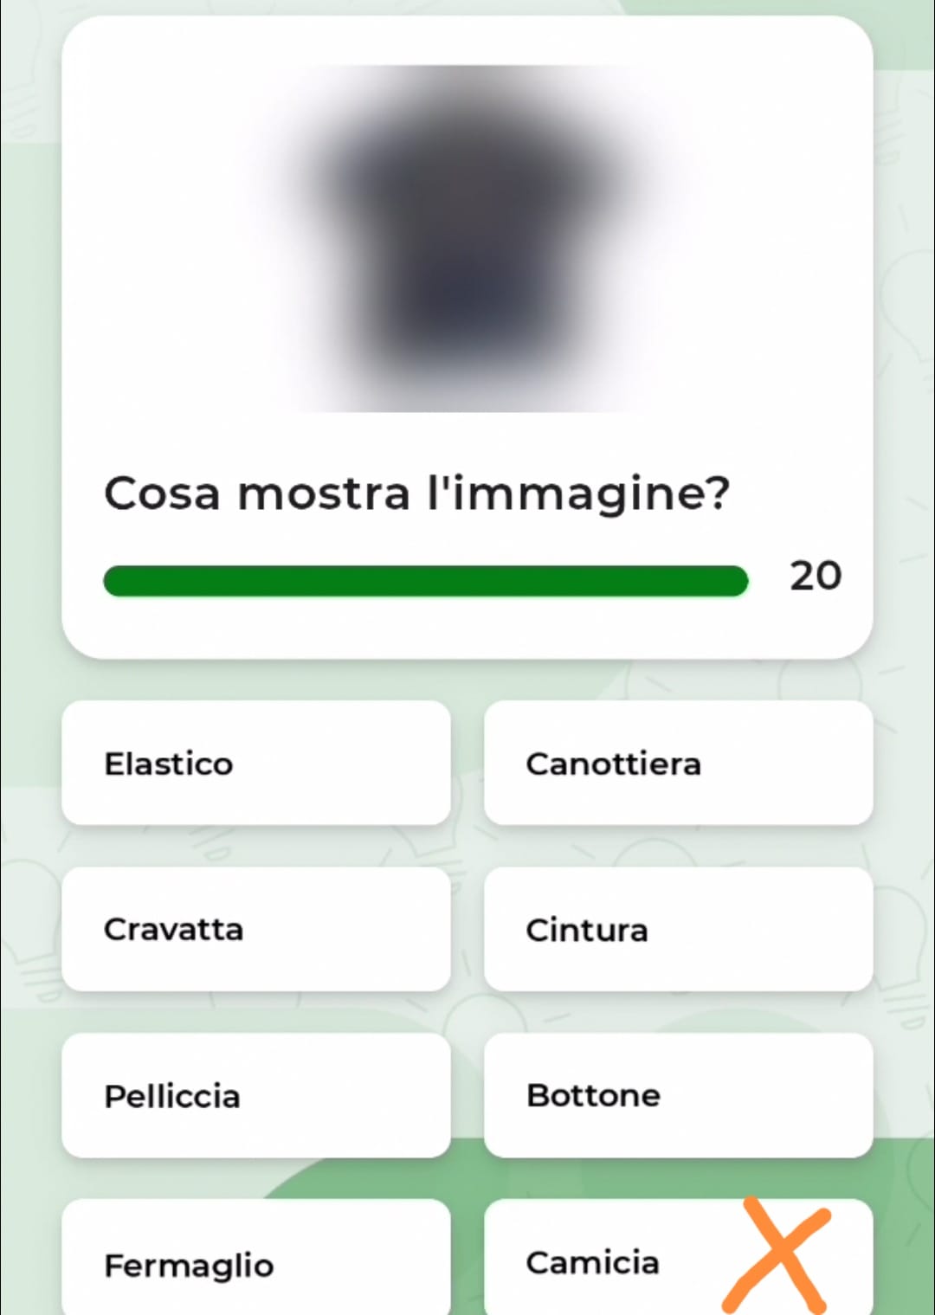
Task: Tap the Pelliccia answer button
Action: coord(255,1095)
